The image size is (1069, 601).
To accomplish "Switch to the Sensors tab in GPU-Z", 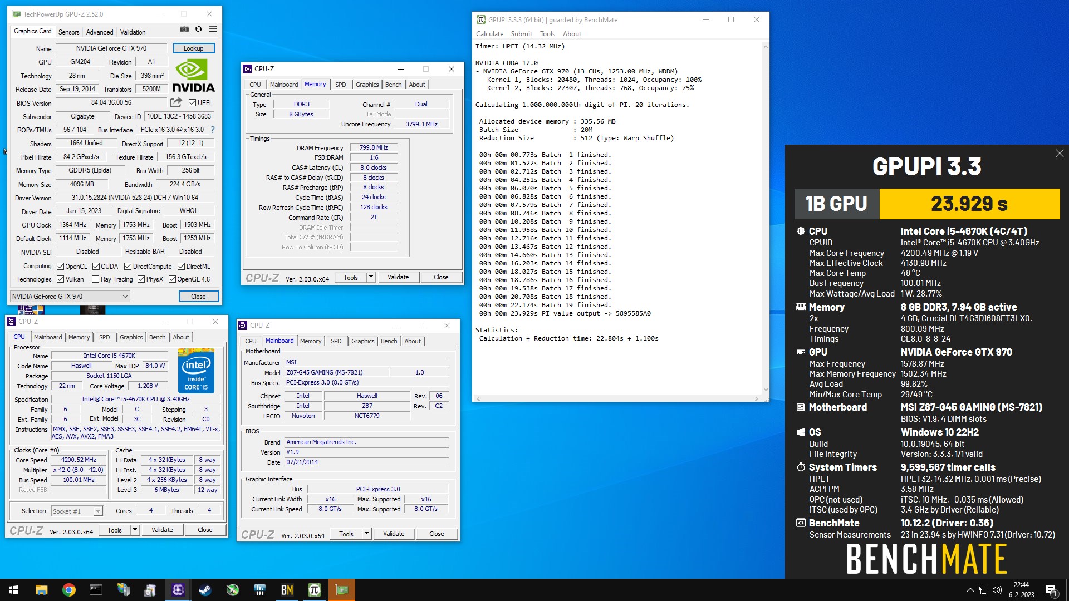I will point(69,32).
